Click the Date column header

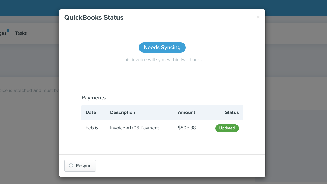pyautogui.click(x=91, y=112)
